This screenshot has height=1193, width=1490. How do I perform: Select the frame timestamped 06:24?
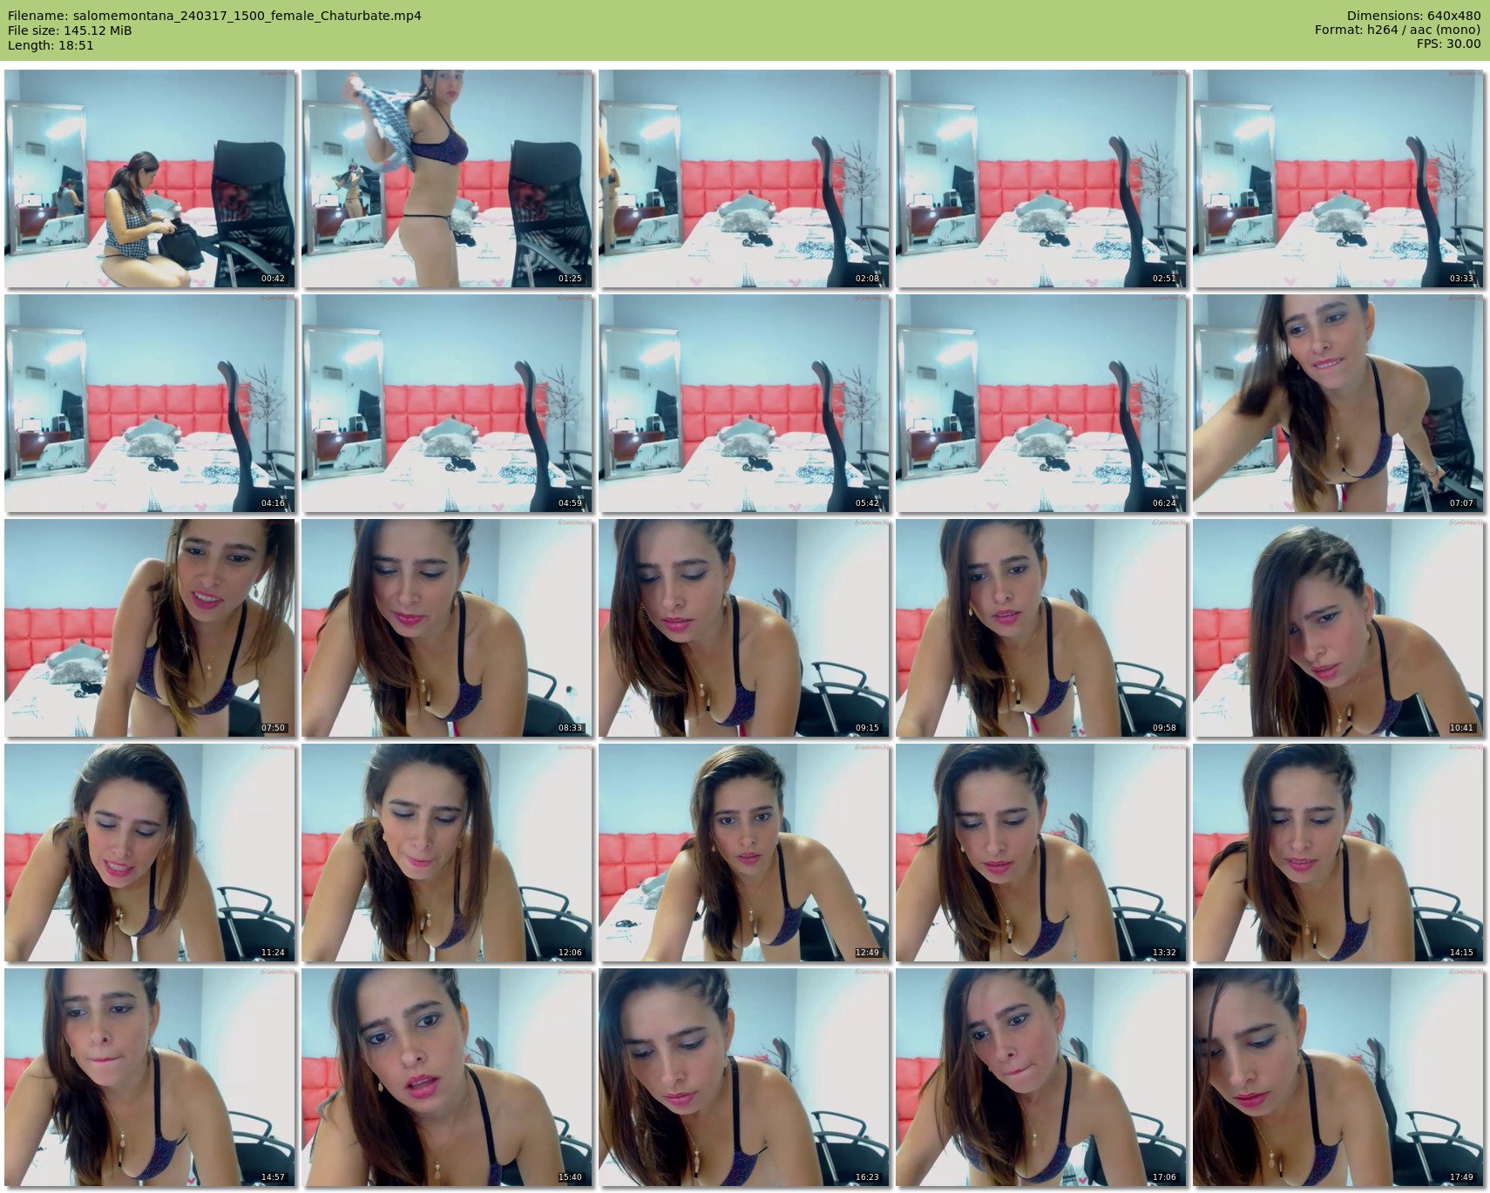coord(1040,403)
